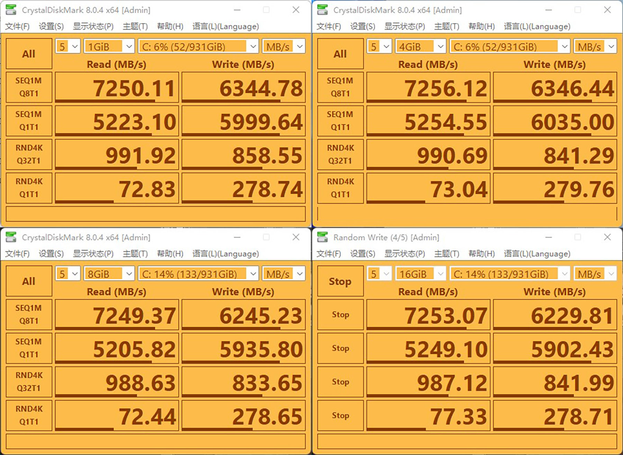Click the comment field at the bottom of the Random Write window
The width and height of the screenshot is (623, 455).
[x=467, y=441]
